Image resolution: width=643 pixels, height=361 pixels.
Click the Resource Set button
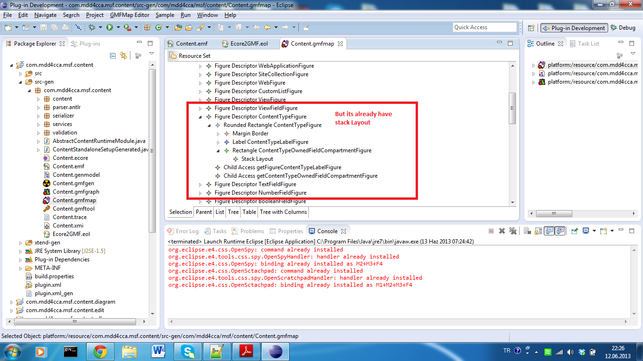point(190,55)
